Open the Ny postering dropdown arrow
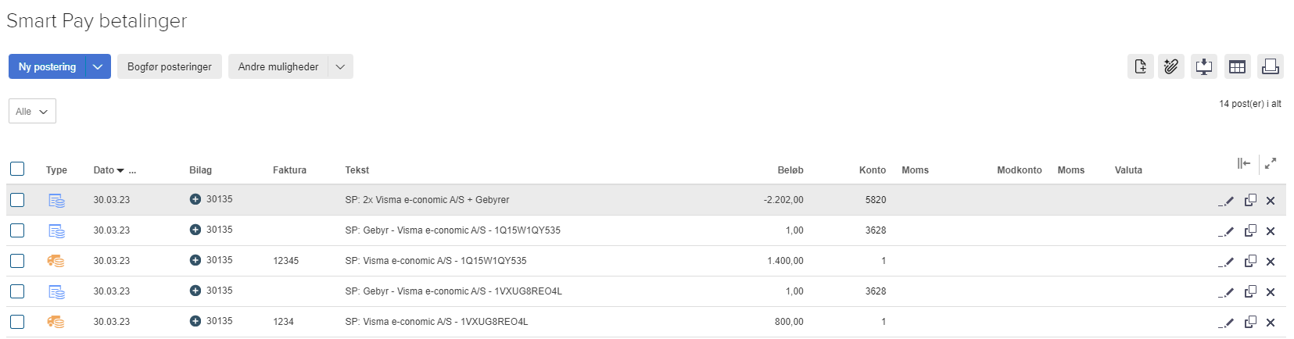 [98, 67]
